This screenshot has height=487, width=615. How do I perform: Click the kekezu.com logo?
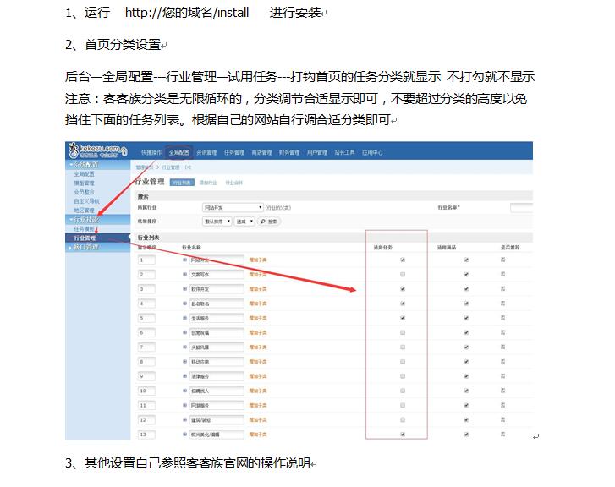(97, 150)
